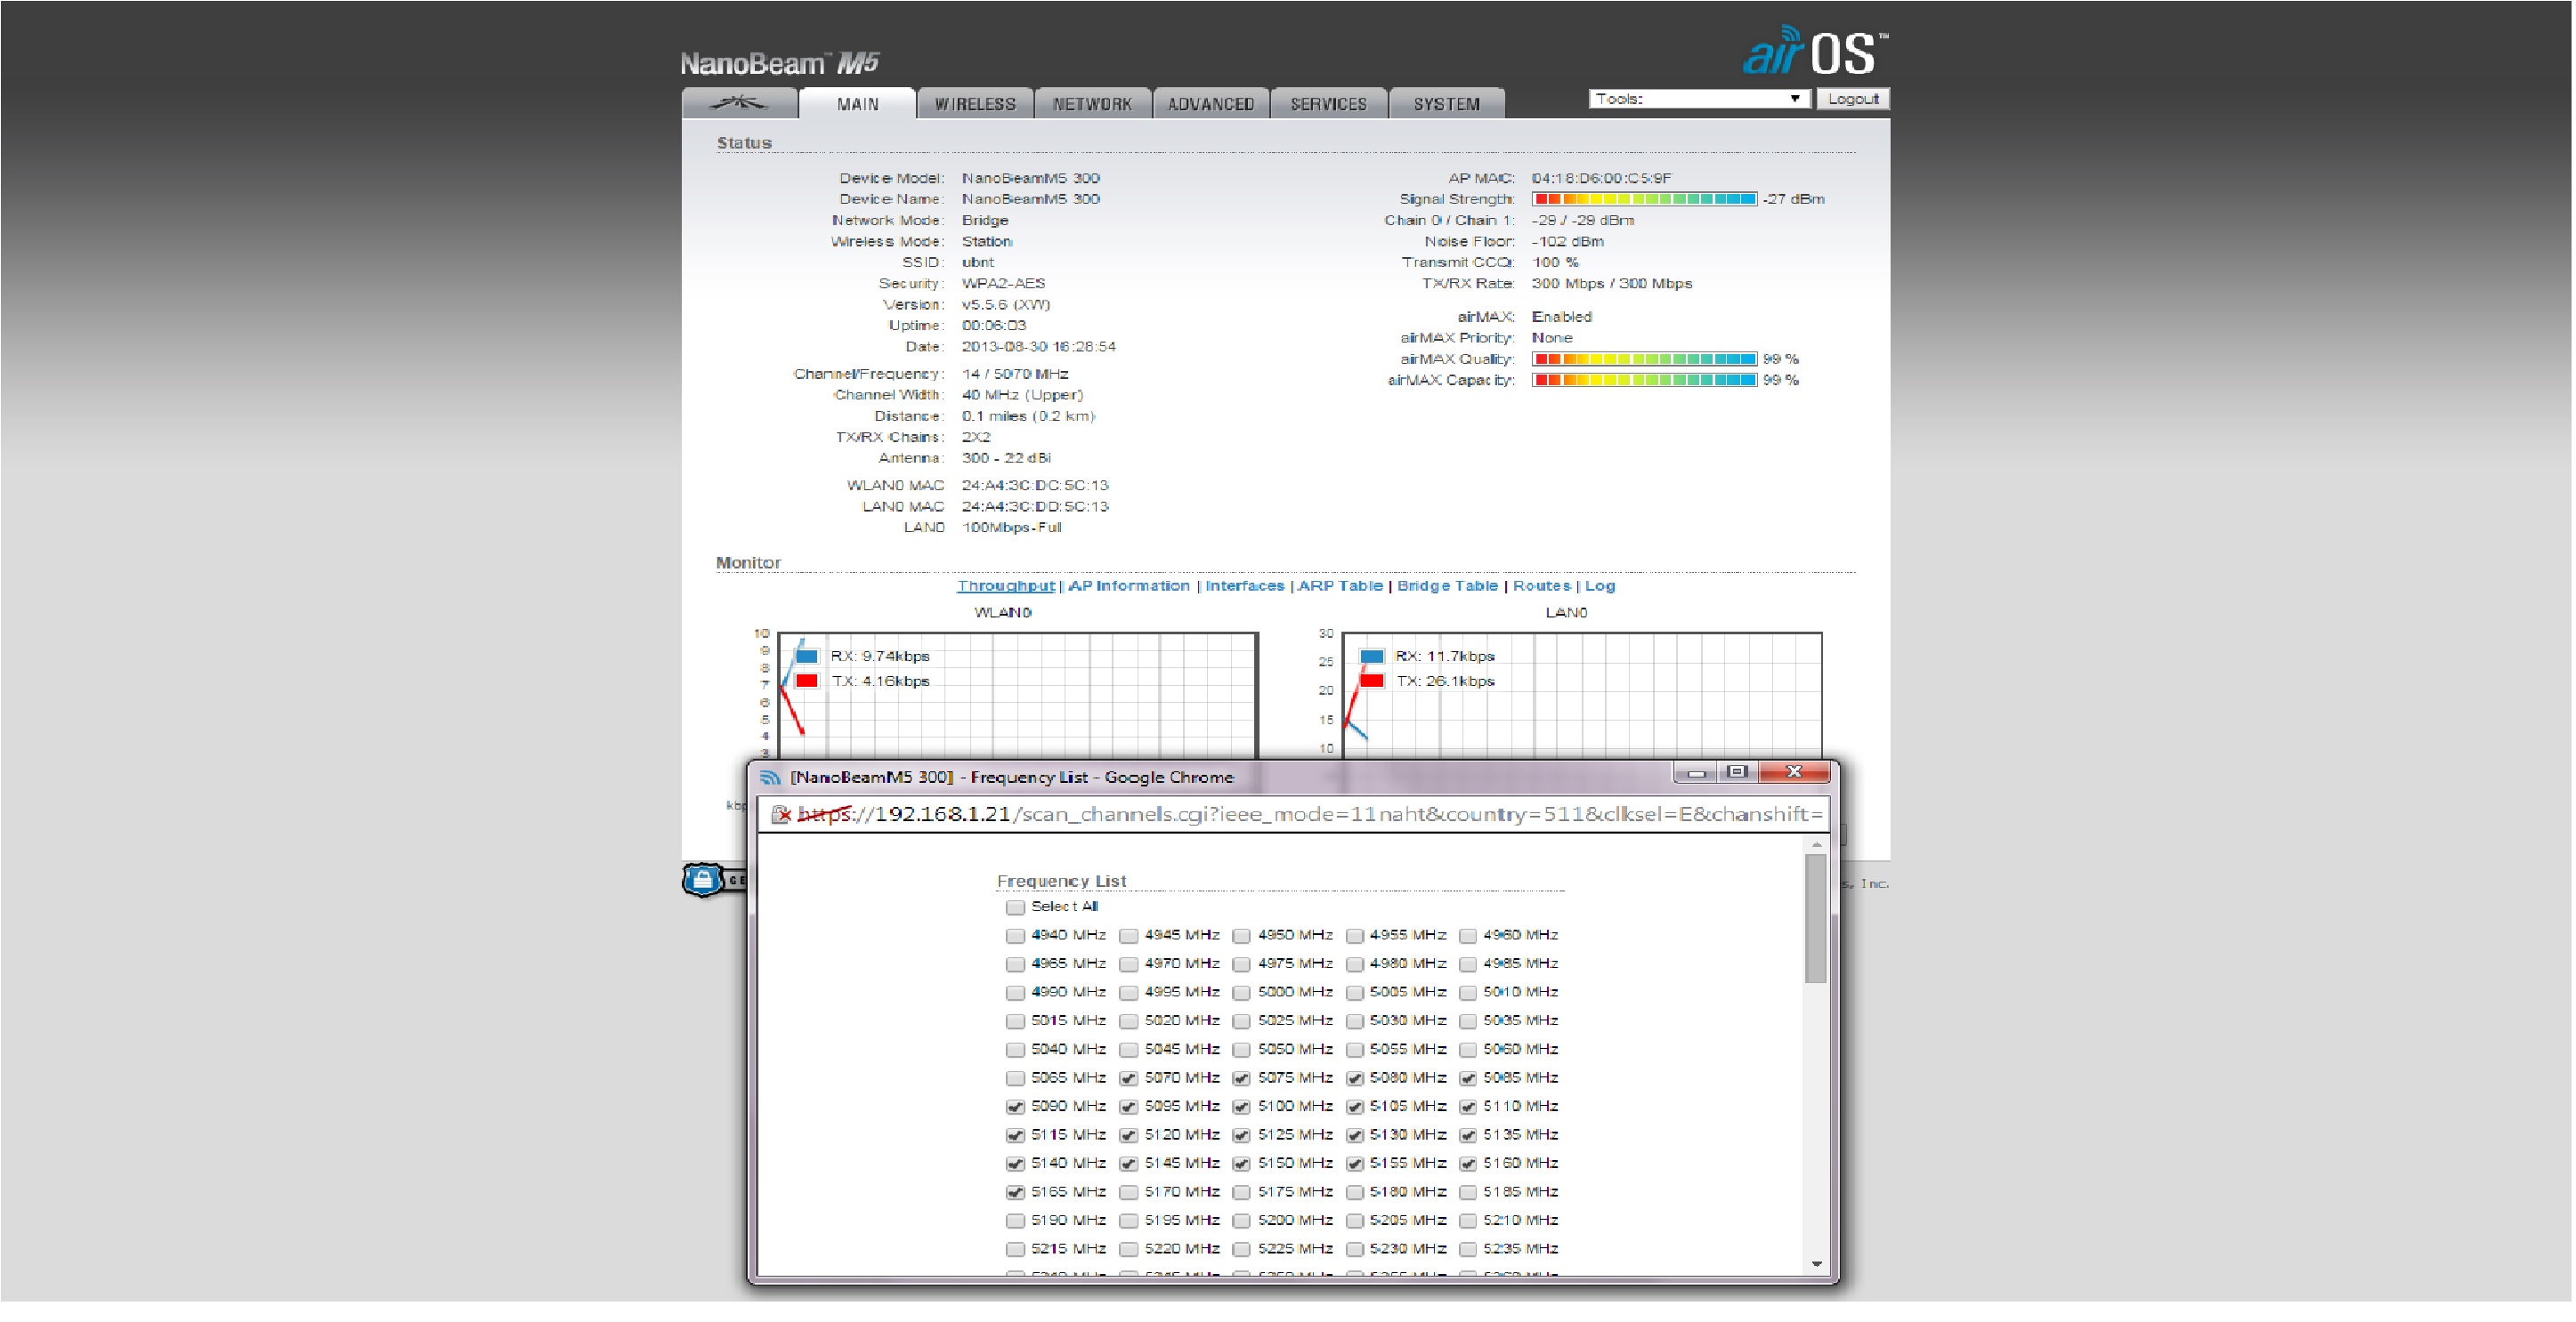The width and height of the screenshot is (2576, 1322).
Task: Uncheck the 5165 MHz checkbox
Action: [1015, 1193]
